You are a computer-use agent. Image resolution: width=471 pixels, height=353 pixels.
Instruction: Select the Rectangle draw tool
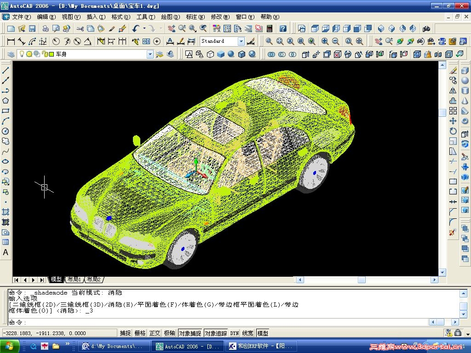coord(6,111)
